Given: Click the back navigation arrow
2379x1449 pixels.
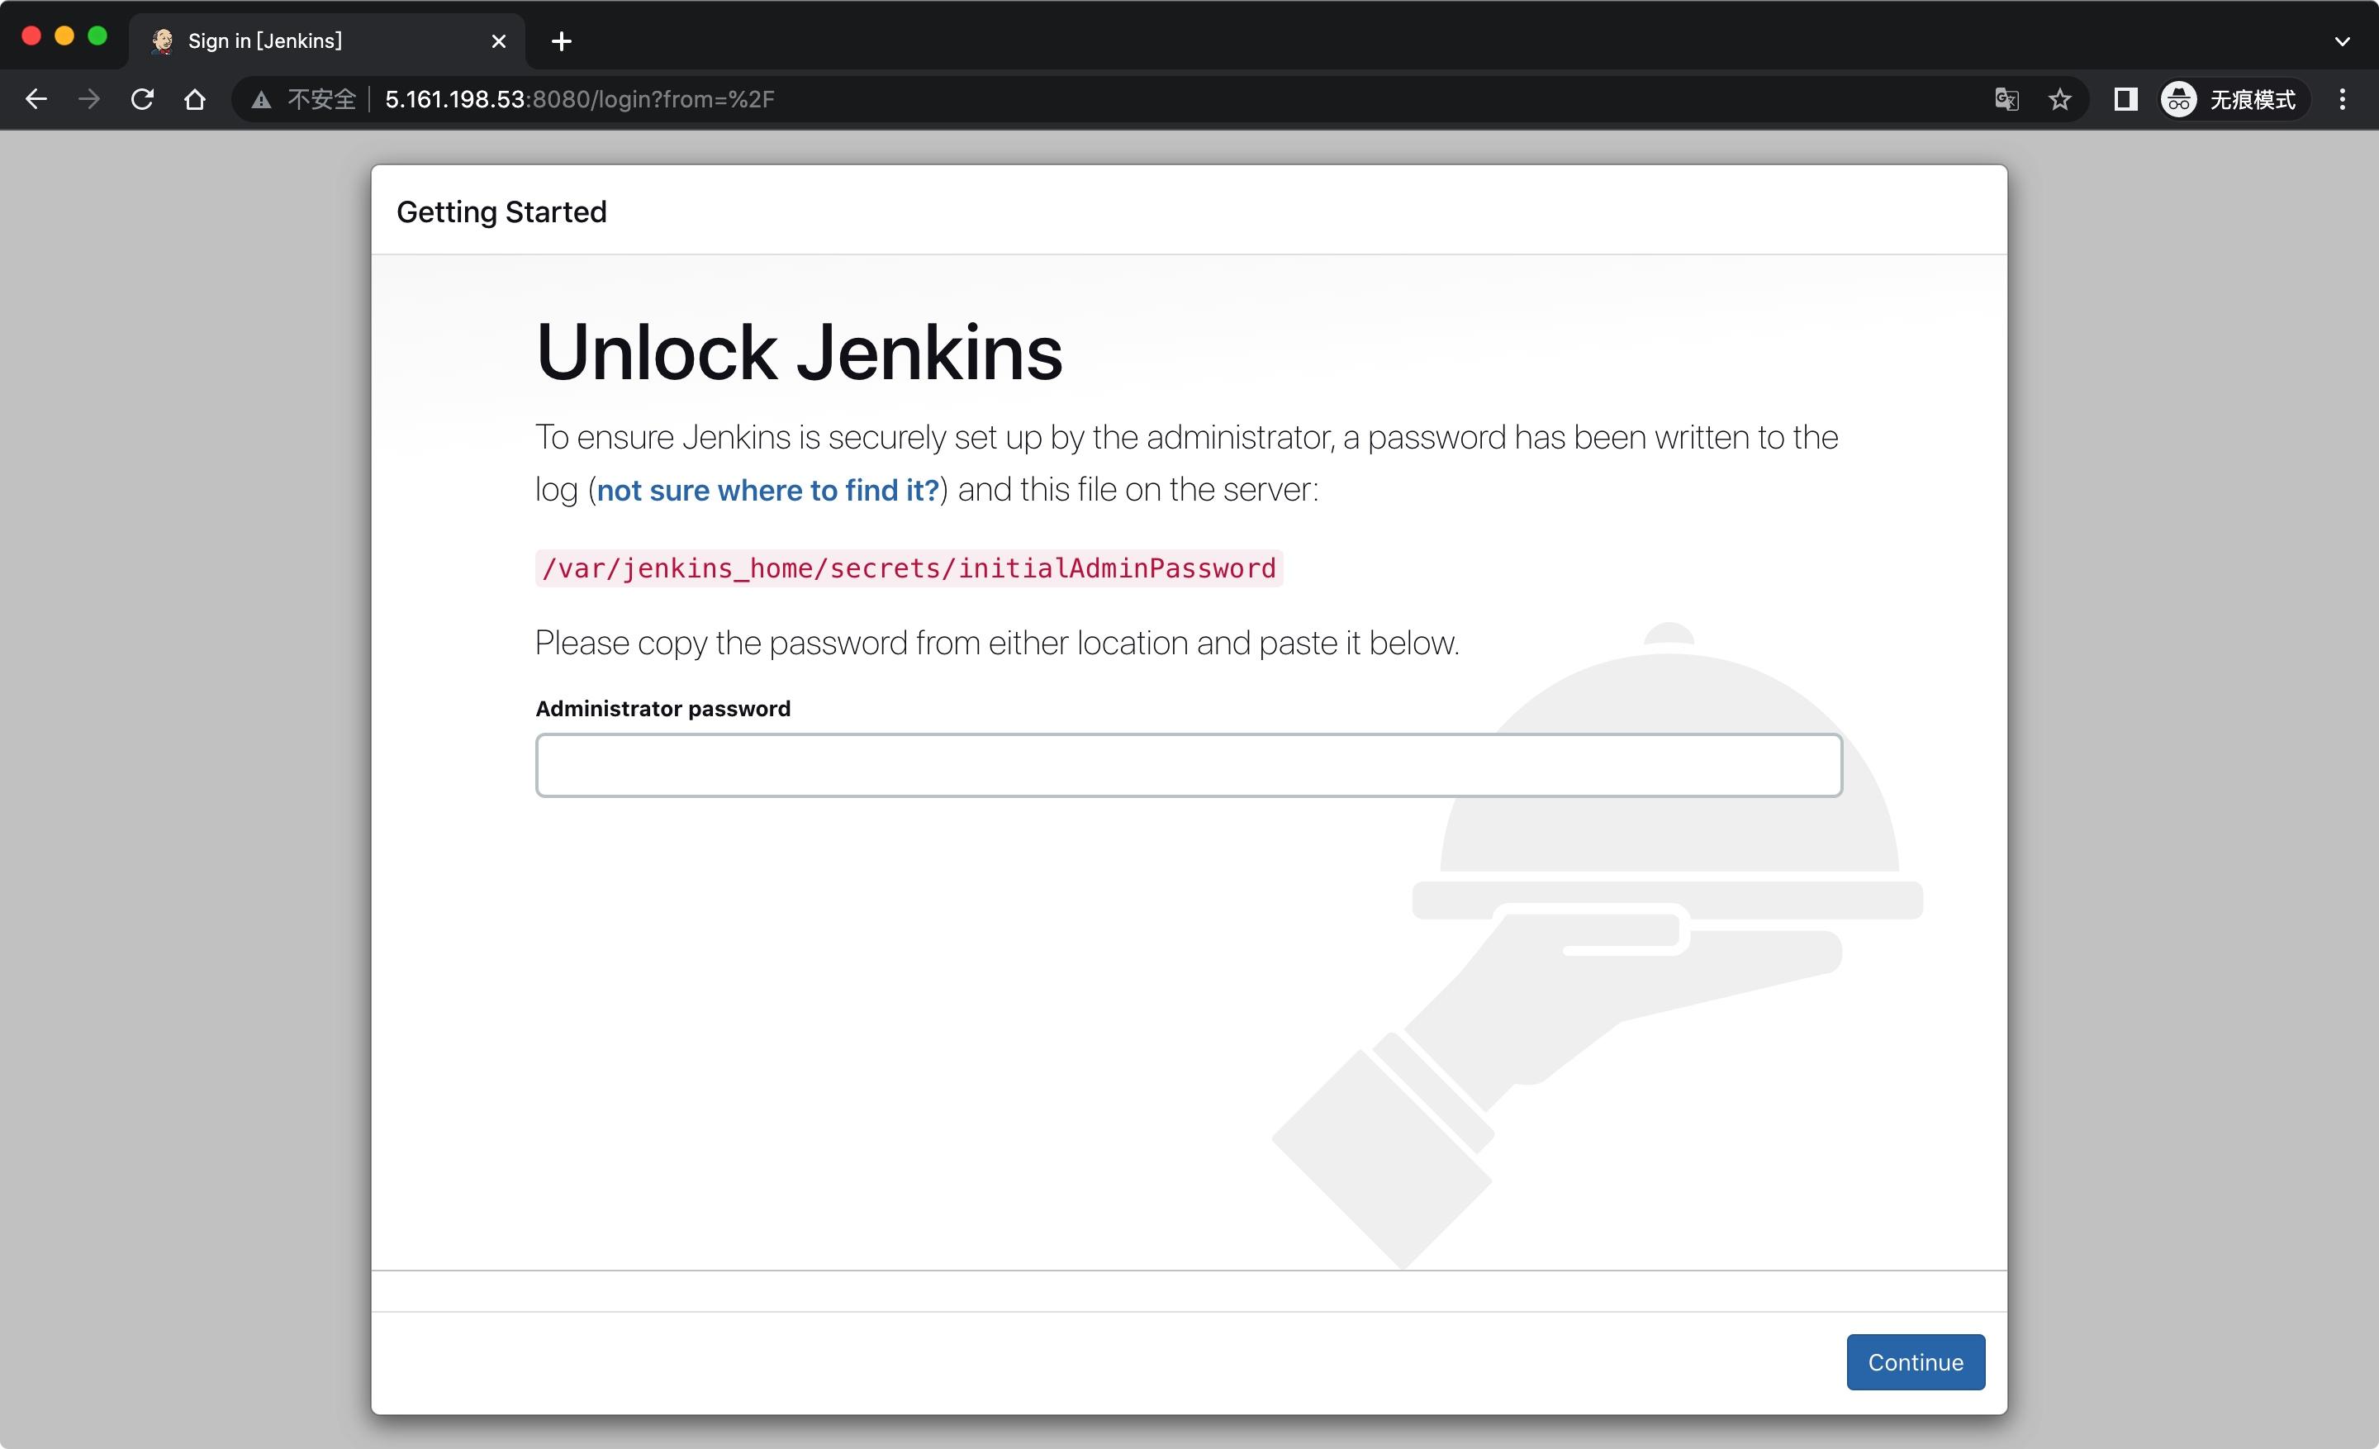Looking at the screenshot, I should point(36,98).
